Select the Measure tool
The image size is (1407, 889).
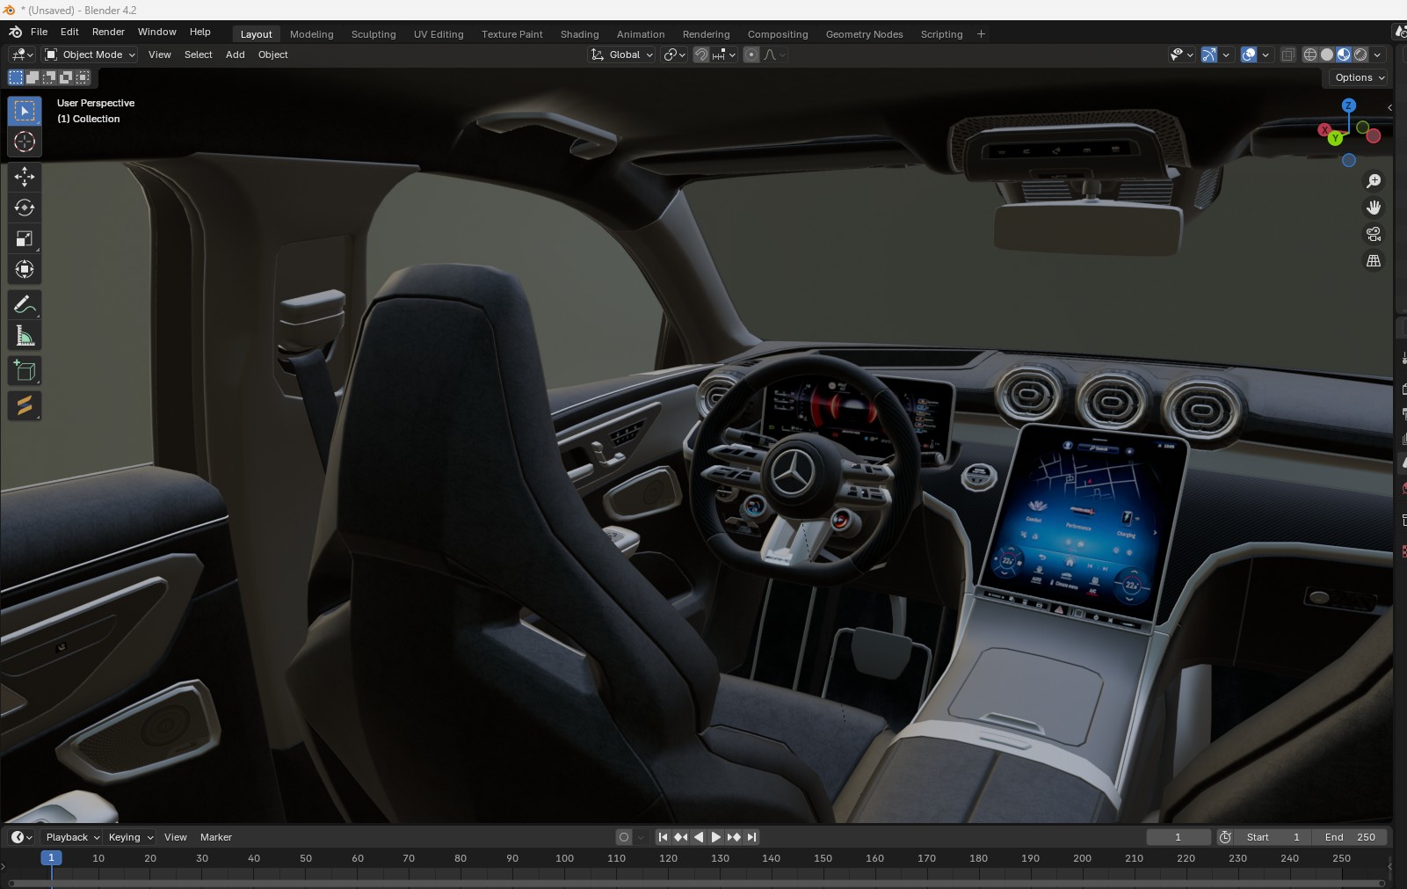coord(25,336)
